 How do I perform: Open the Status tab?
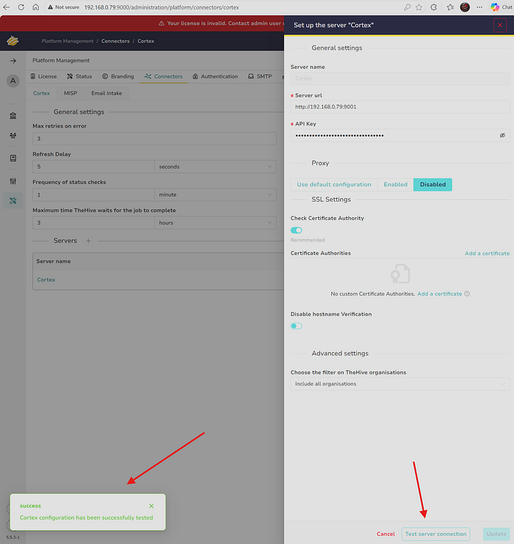coord(79,76)
